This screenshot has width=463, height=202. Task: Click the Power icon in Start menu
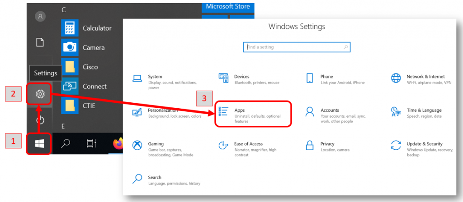[40, 120]
